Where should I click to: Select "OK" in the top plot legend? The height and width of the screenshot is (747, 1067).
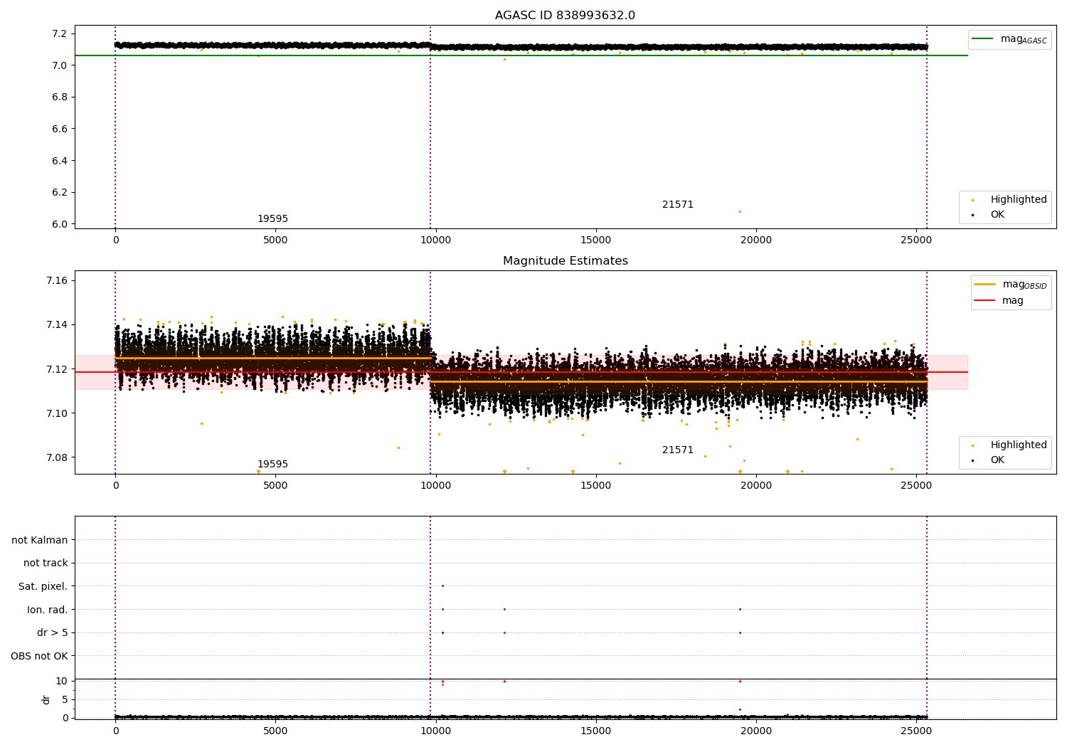(x=997, y=215)
